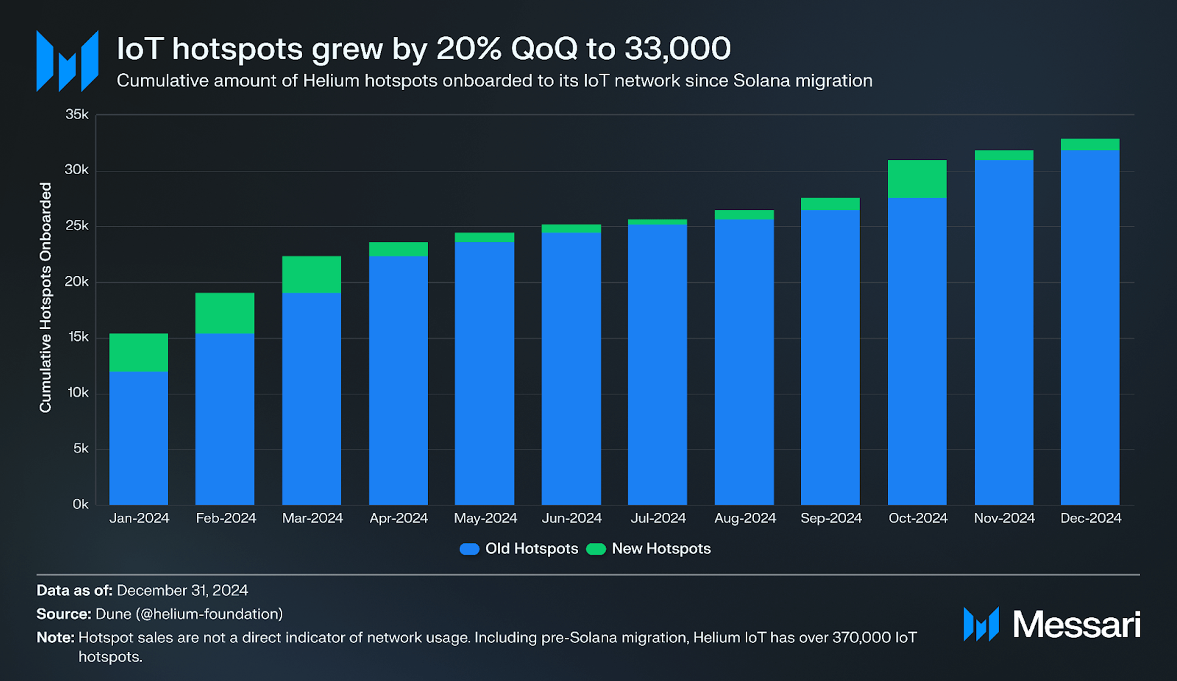1177x681 pixels.
Task: Click the 20k y-axis tick label
Action: point(76,282)
